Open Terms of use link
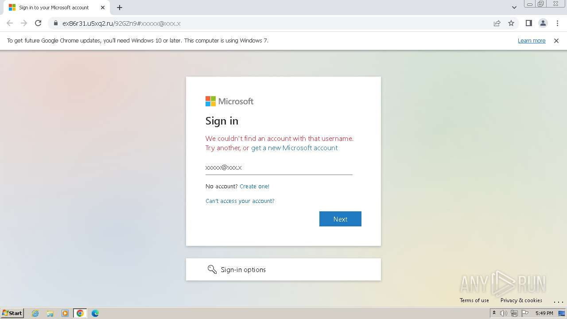This screenshot has height=319, width=567. click(474, 300)
